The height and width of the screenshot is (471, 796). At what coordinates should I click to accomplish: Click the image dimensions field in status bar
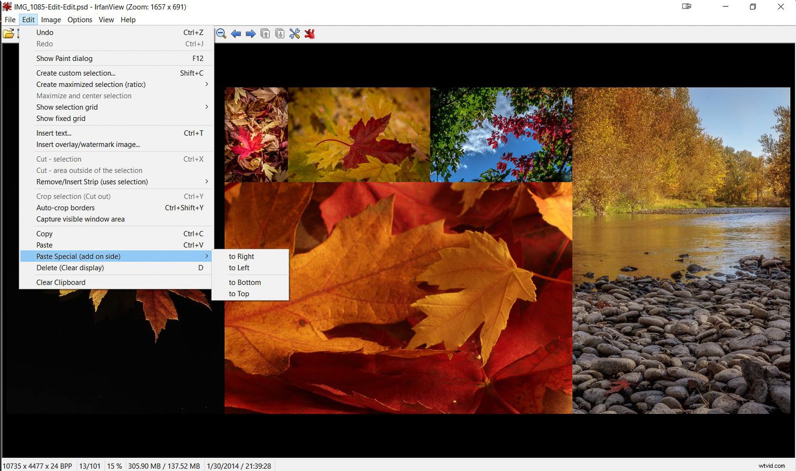click(x=37, y=466)
